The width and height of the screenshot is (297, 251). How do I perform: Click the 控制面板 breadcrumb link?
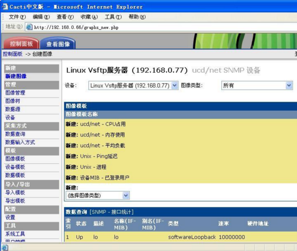[x=12, y=54]
